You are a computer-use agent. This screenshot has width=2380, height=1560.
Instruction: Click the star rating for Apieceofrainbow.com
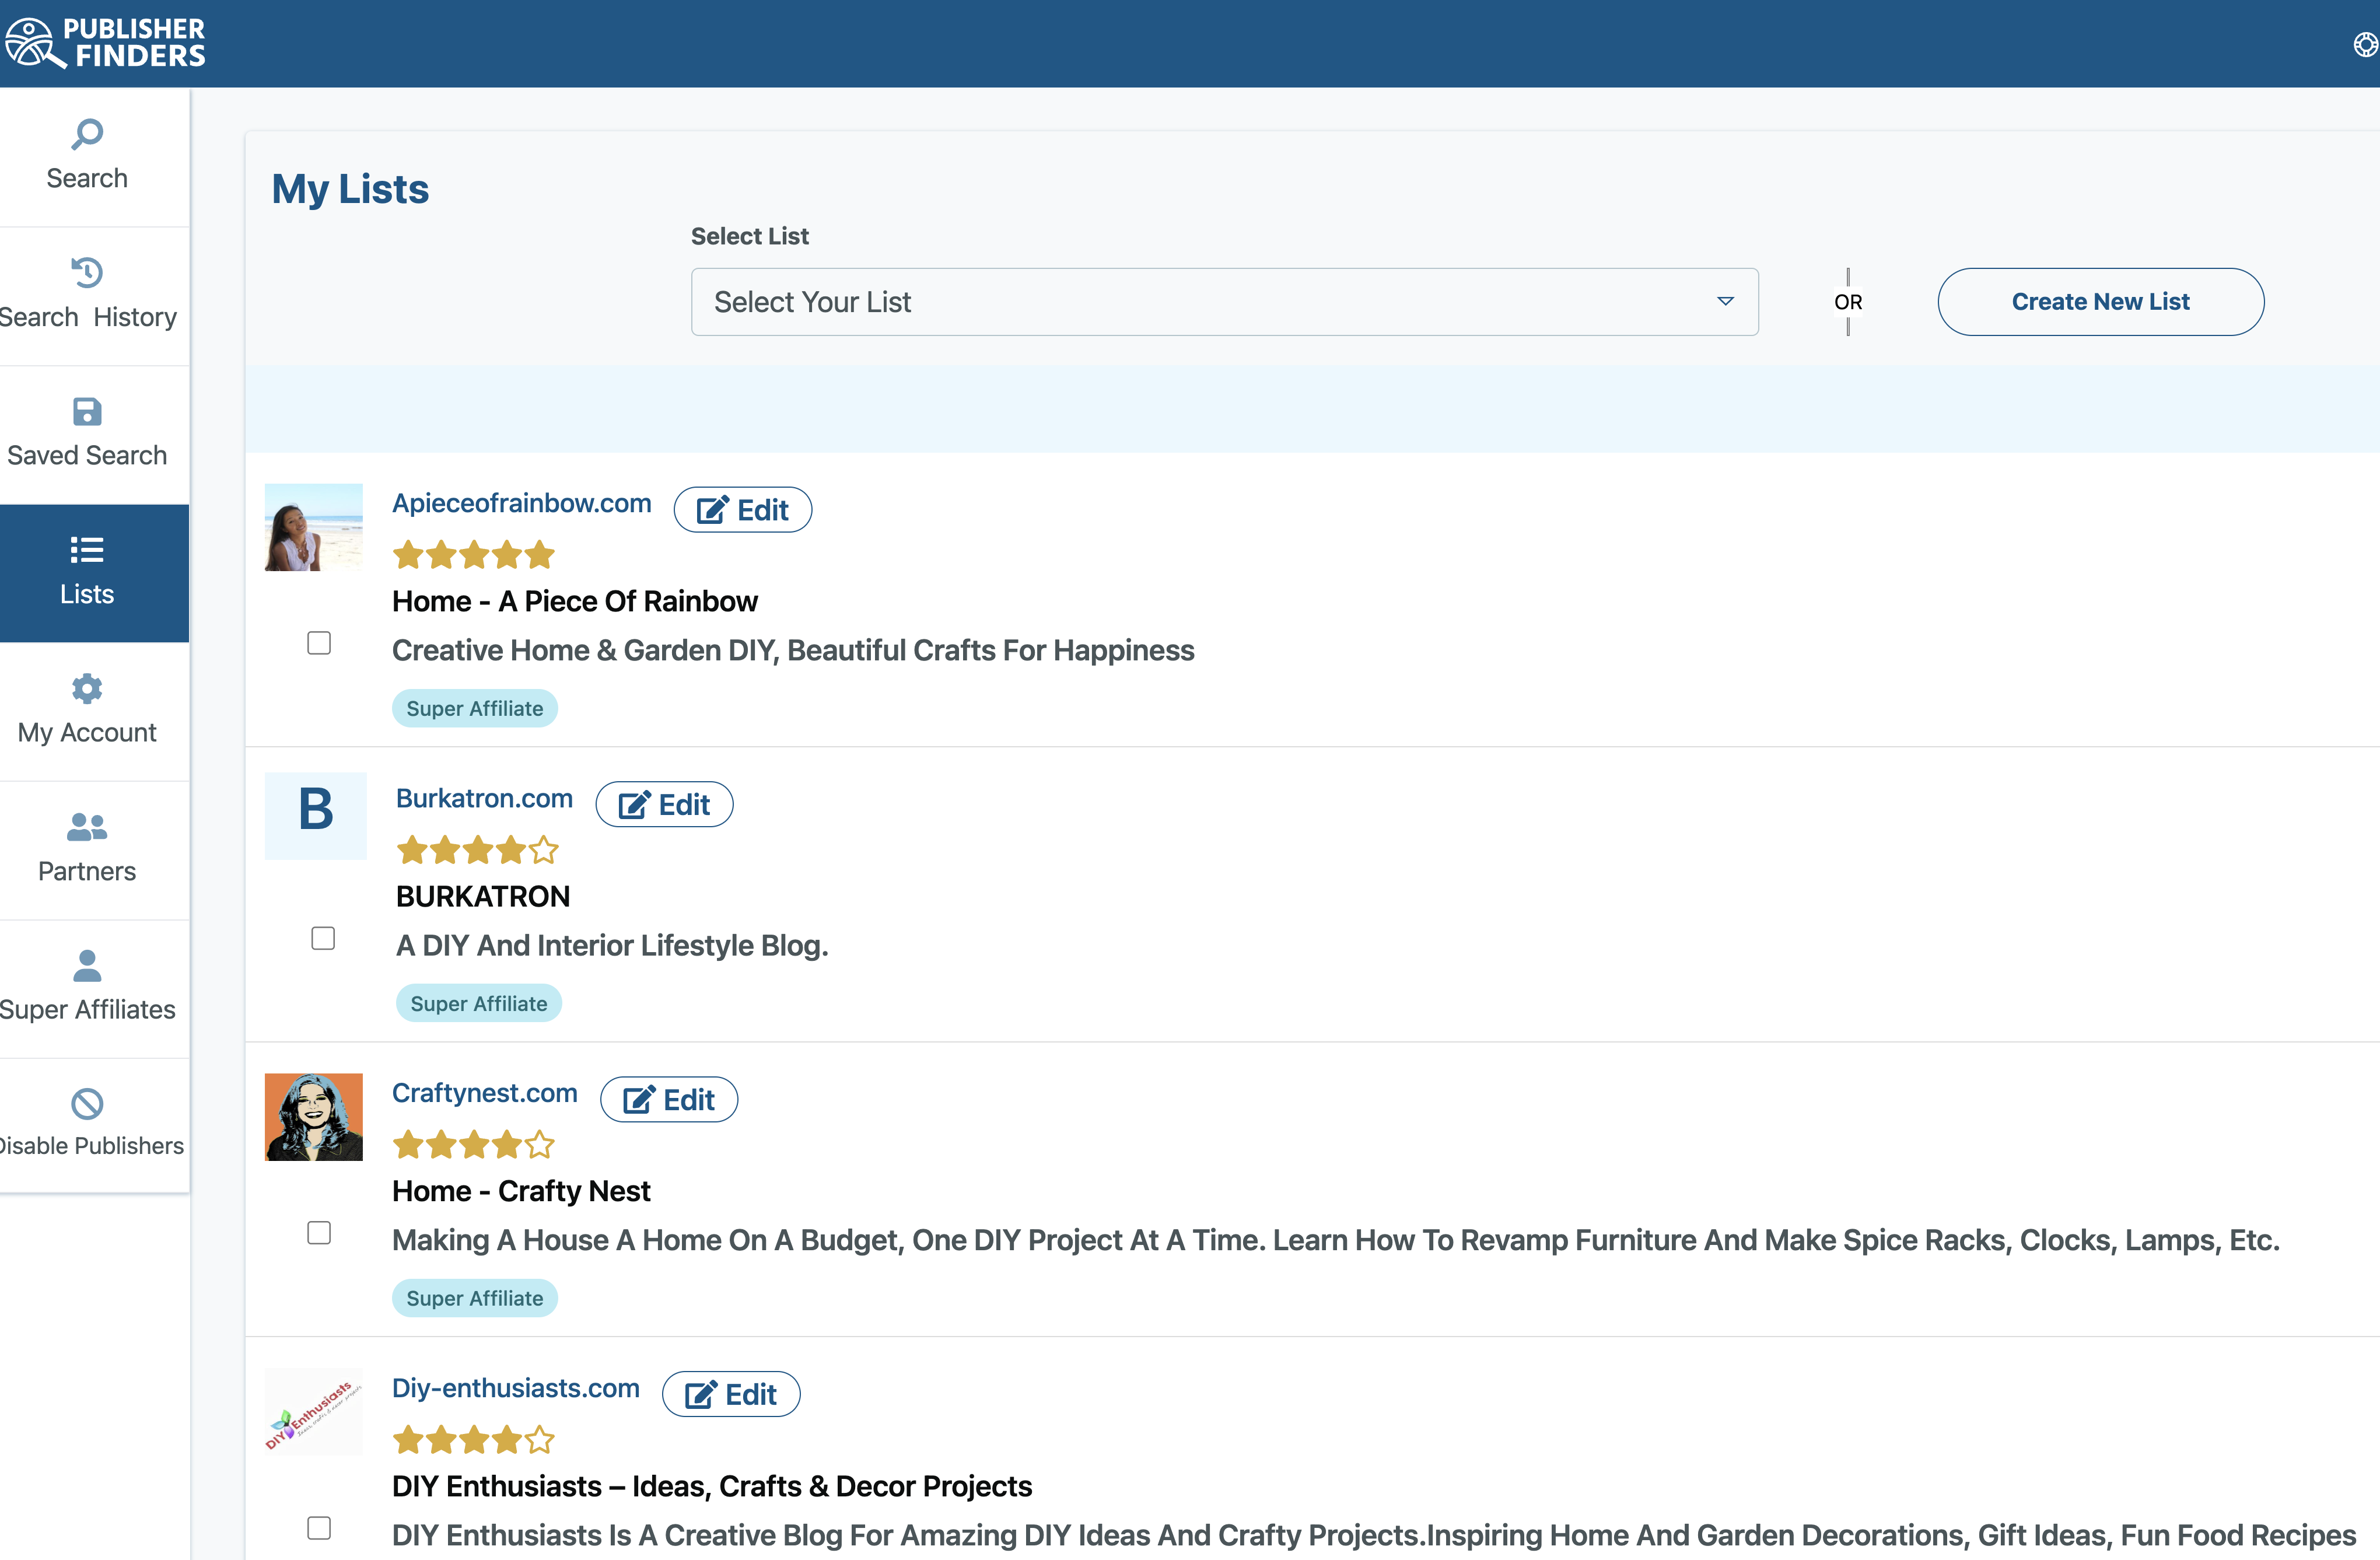(x=473, y=554)
